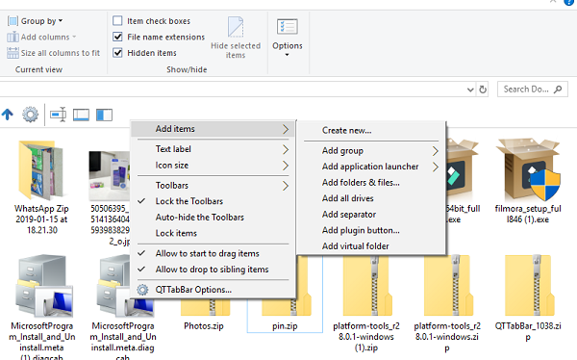The width and height of the screenshot is (577, 360).
Task: Click the rename text-cursor toolbar icon
Action: click(58, 115)
